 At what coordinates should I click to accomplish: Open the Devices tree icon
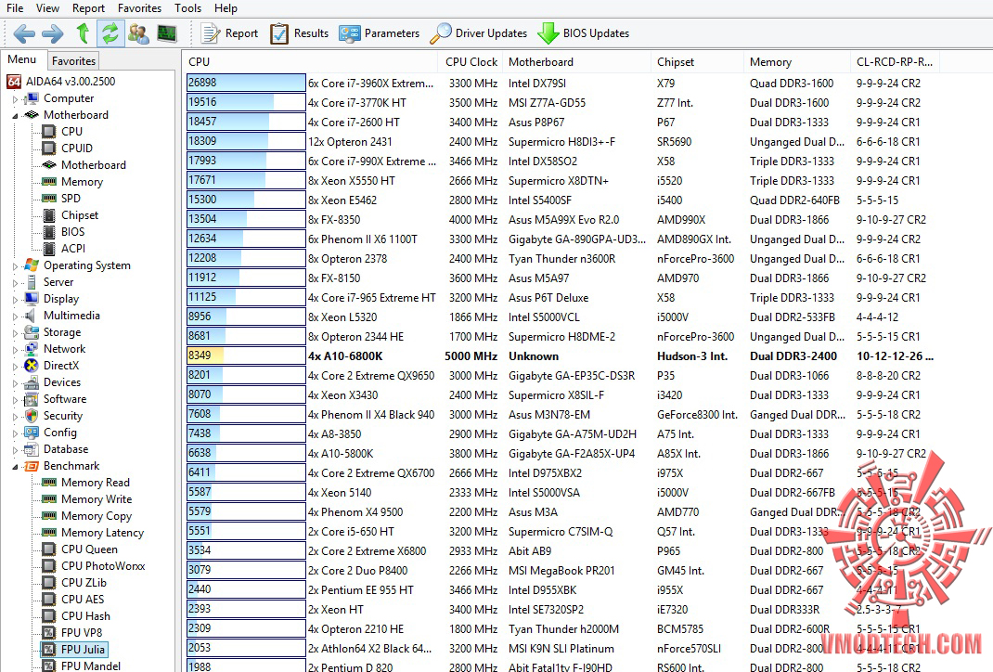[31, 381]
